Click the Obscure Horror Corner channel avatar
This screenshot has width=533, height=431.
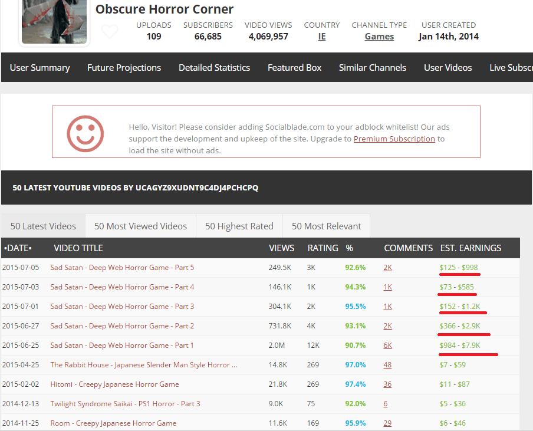click(x=54, y=21)
